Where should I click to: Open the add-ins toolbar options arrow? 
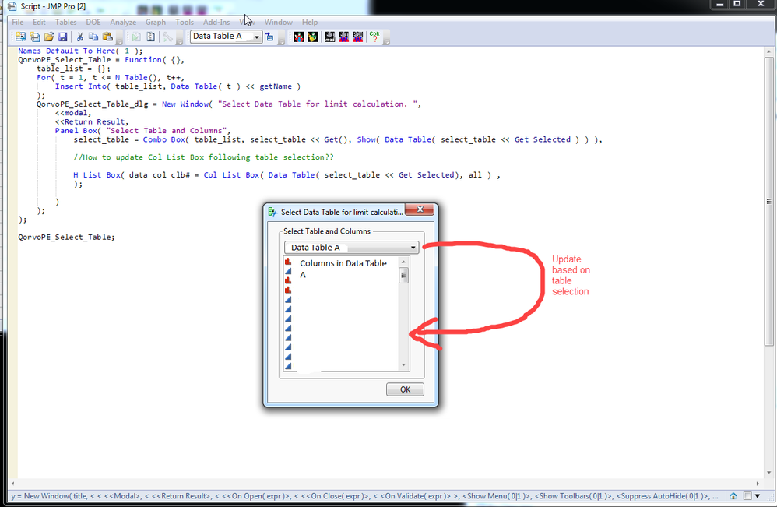click(x=387, y=41)
